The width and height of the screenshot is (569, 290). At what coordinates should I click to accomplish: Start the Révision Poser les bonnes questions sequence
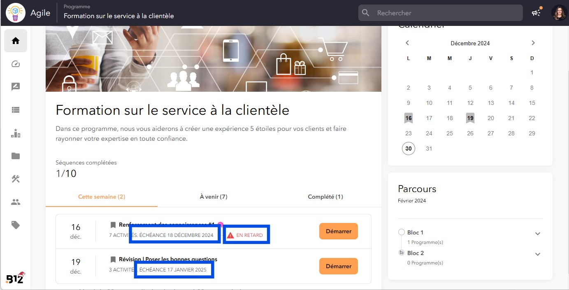(x=339, y=266)
